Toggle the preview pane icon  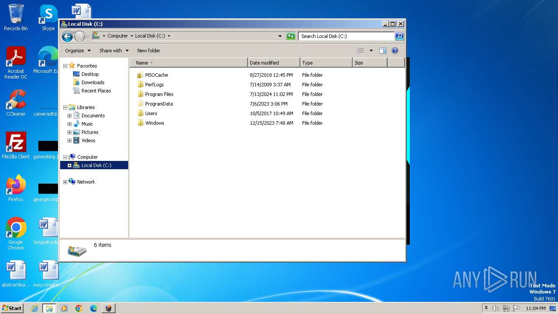[x=383, y=51]
